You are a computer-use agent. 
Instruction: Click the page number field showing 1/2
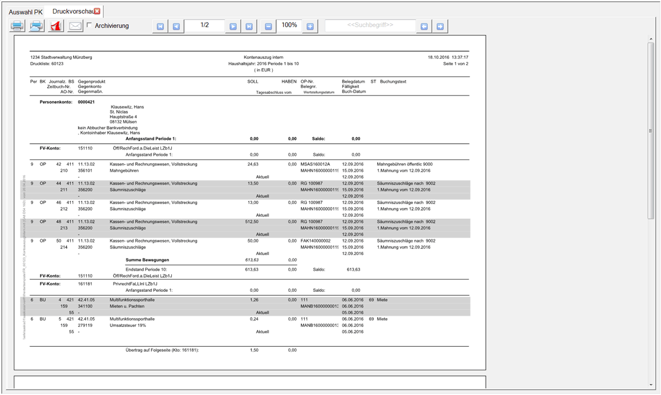point(204,26)
